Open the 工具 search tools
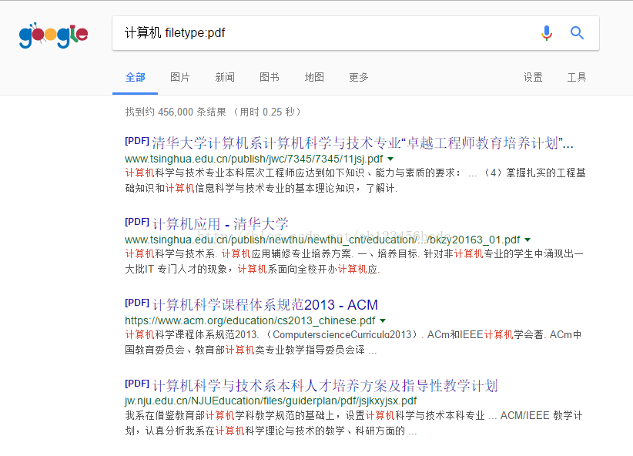The width and height of the screenshot is (633, 456). pyautogui.click(x=577, y=77)
